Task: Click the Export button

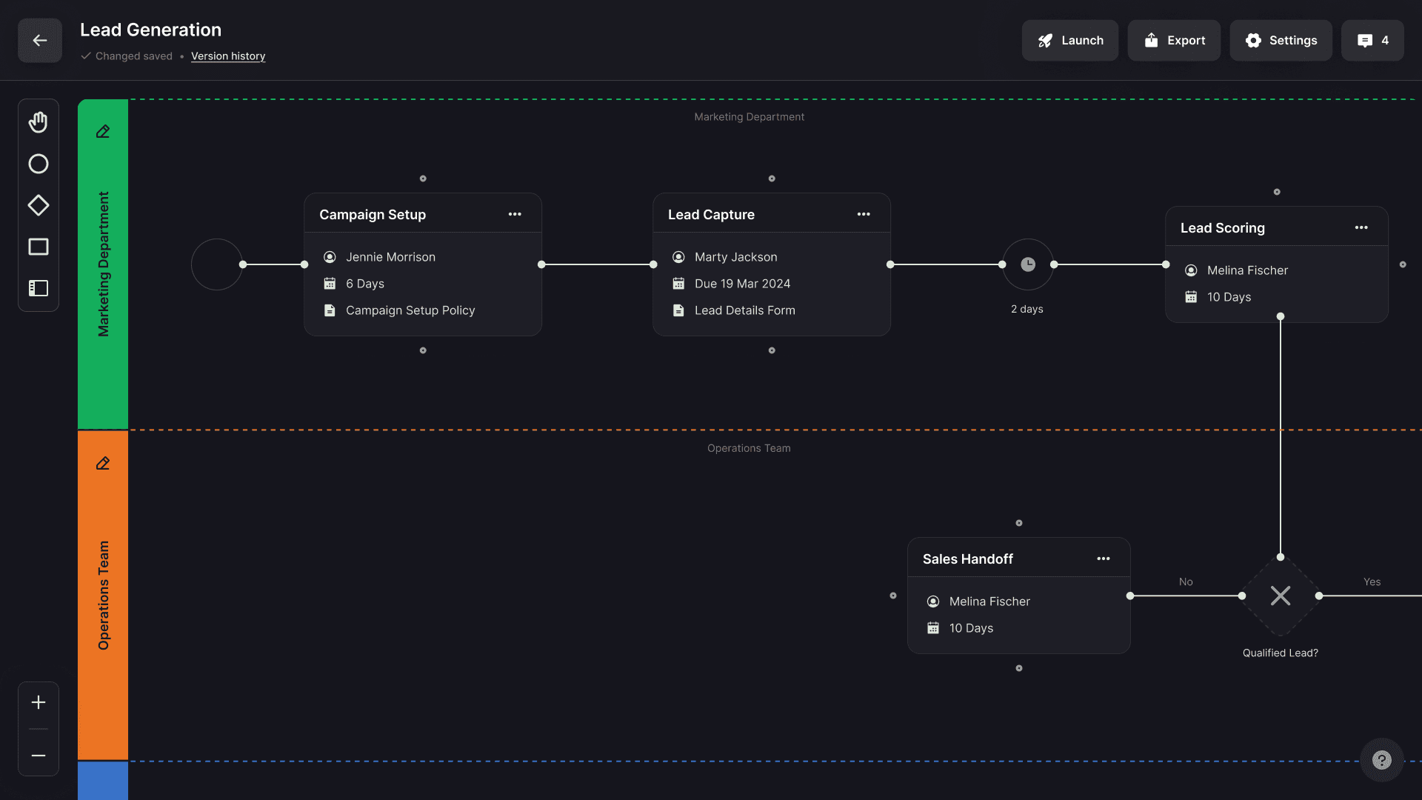Action: [x=1174, y=41]
